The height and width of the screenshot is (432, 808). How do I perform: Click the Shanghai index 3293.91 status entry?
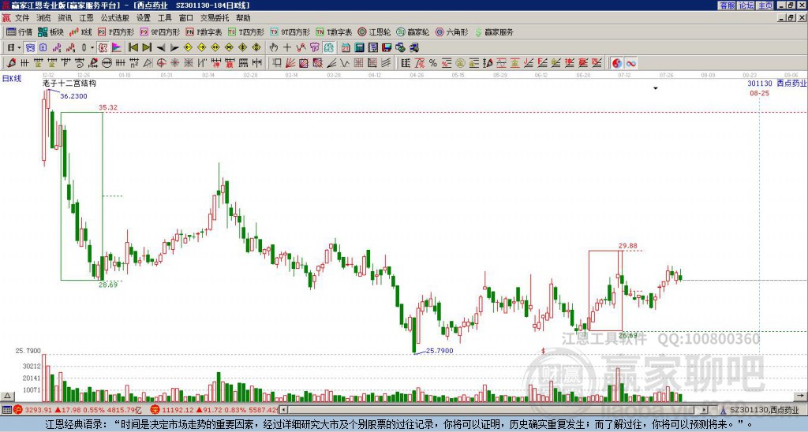pos(78,410)
